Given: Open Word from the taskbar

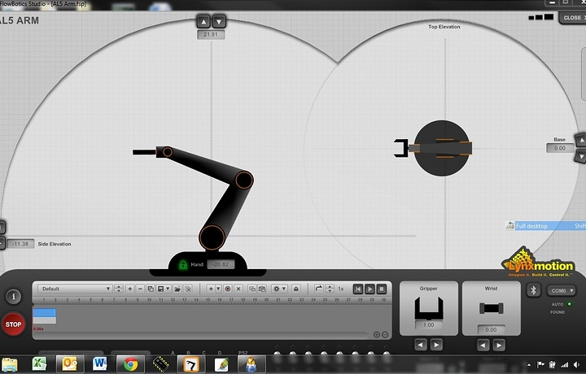Looking at the screenshot, I should [x=99, y=364].
